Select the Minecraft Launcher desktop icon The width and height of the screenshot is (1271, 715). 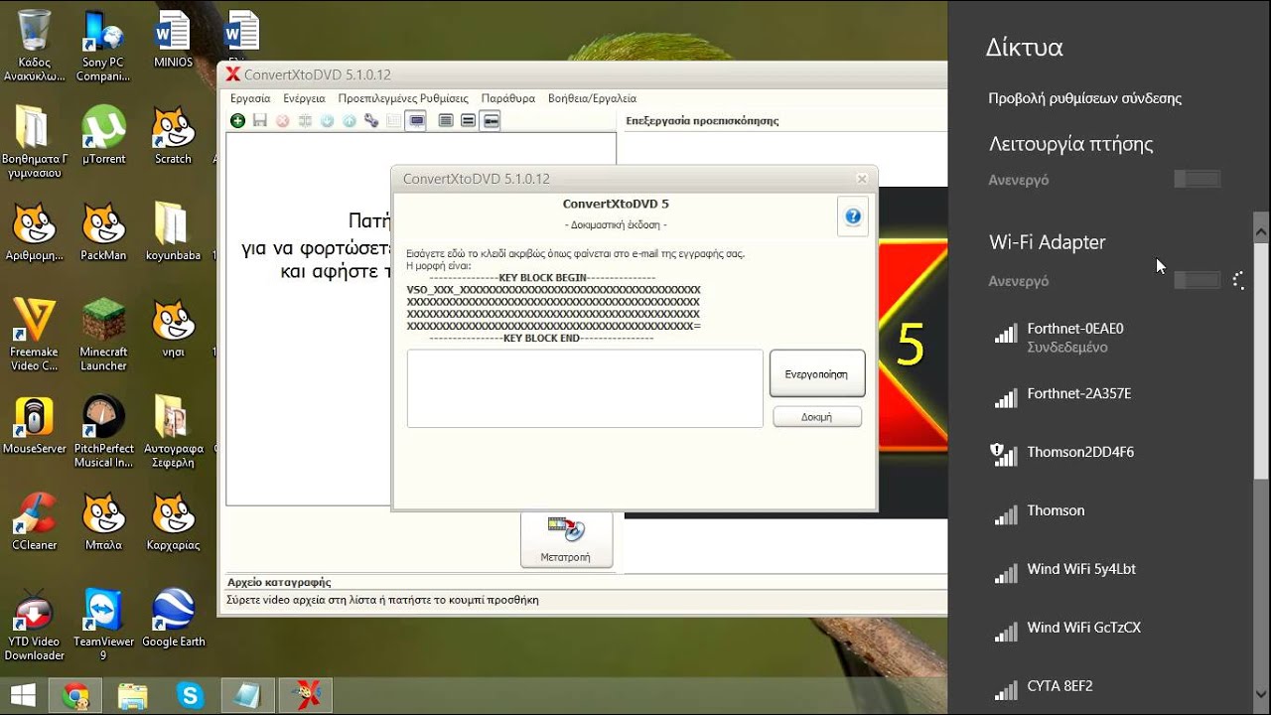tap(103, 334)
